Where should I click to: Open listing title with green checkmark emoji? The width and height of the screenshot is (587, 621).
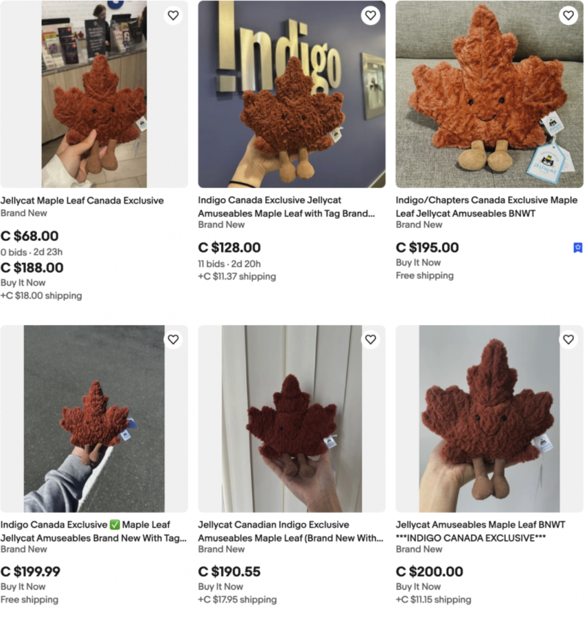[93, 531]
